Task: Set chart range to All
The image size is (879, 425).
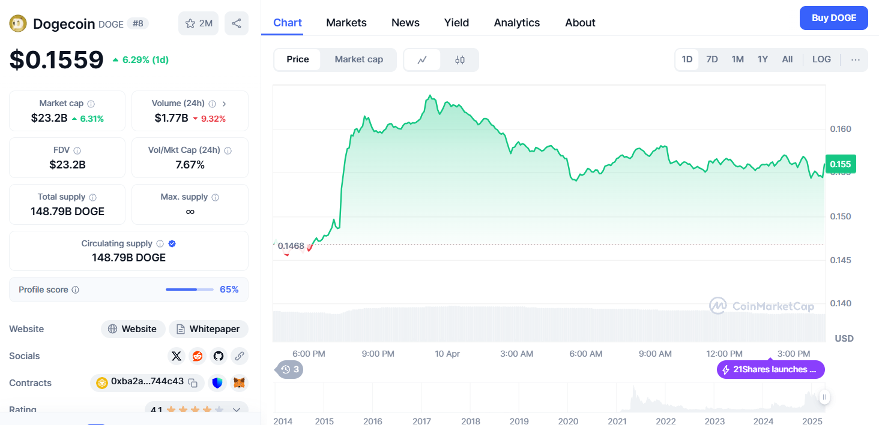Action: coord(787,59)
